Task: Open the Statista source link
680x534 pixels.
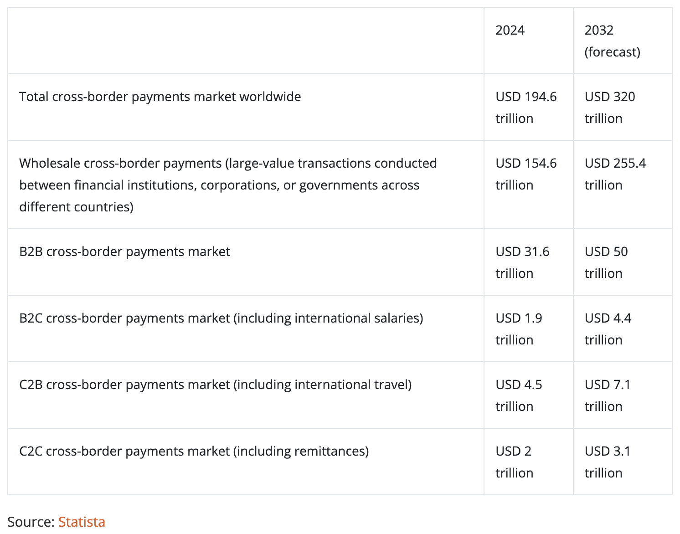Action: [82, 522]
